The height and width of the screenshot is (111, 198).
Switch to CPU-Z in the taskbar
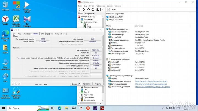[x=95, y=108]
